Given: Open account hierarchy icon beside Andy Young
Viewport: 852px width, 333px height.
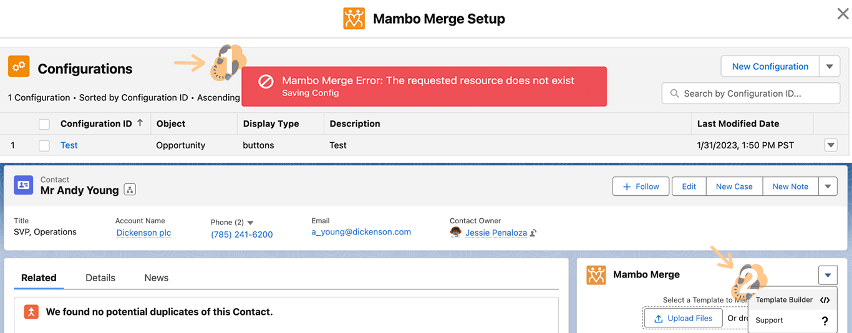Looking at the screenshot, I should tap(130, 190).
